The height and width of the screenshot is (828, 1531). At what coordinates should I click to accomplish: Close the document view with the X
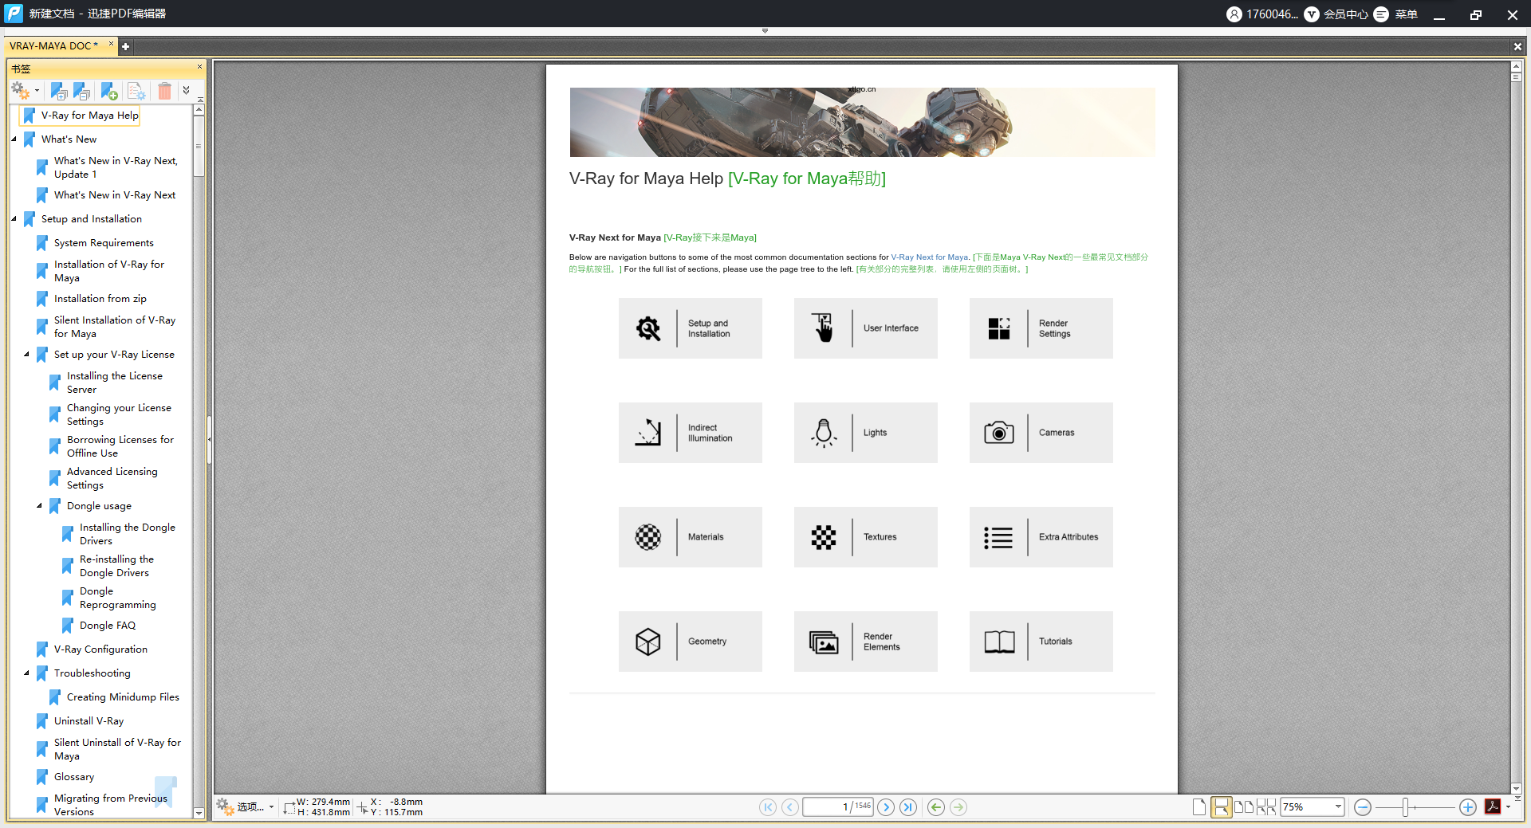[x=1517, y=47]
